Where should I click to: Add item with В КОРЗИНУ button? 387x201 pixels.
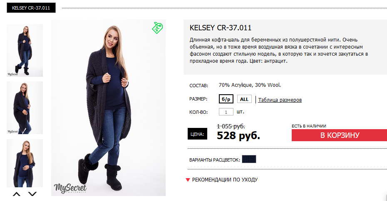(340, 135)
